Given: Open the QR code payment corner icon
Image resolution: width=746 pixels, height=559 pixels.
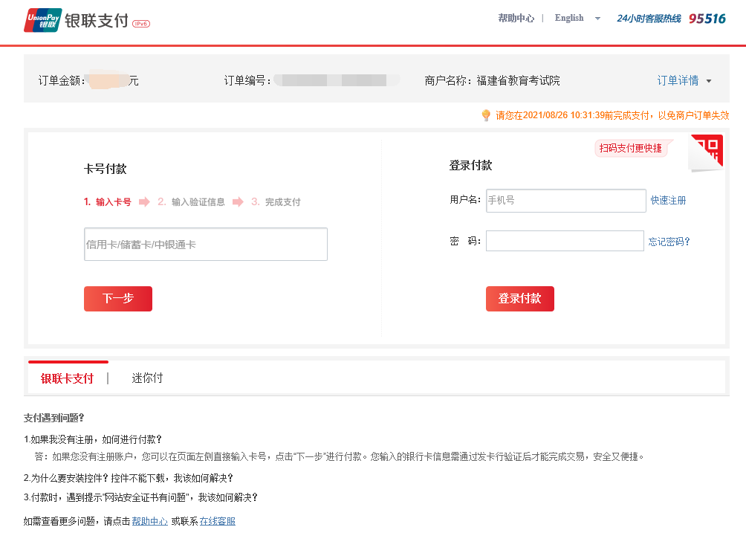Looking at the screenshot, I should (707, 151).
